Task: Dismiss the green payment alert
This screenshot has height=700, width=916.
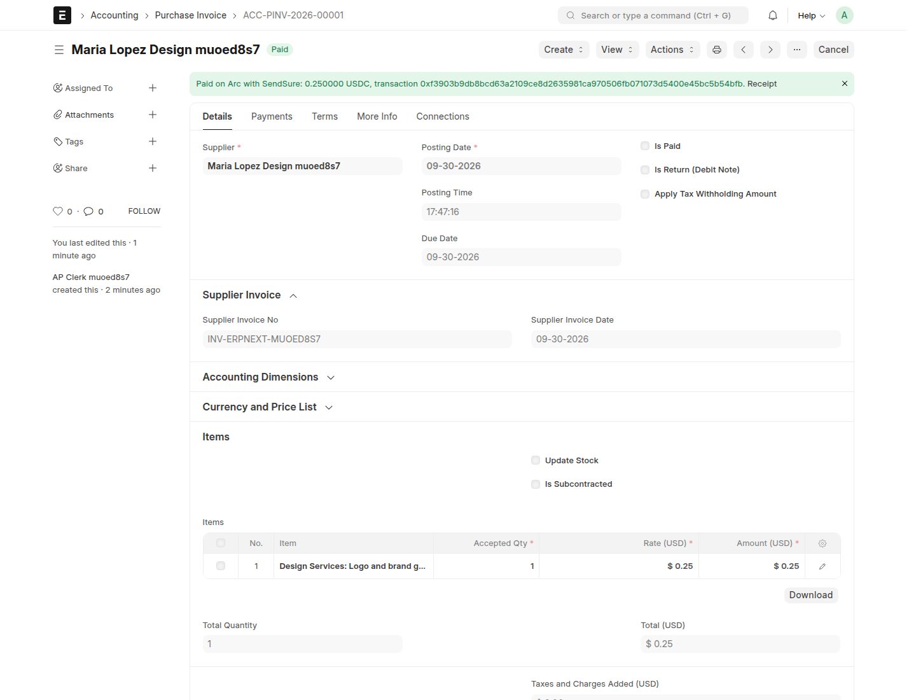Action: coord(845,83)
